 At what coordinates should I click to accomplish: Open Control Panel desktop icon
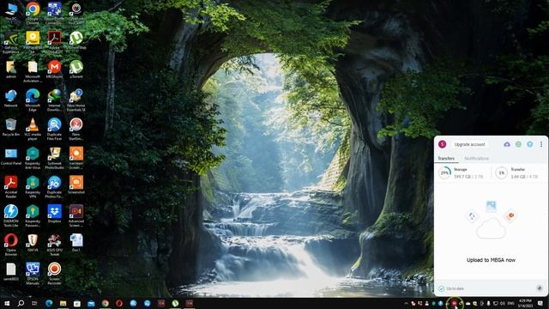click(11, 156)
